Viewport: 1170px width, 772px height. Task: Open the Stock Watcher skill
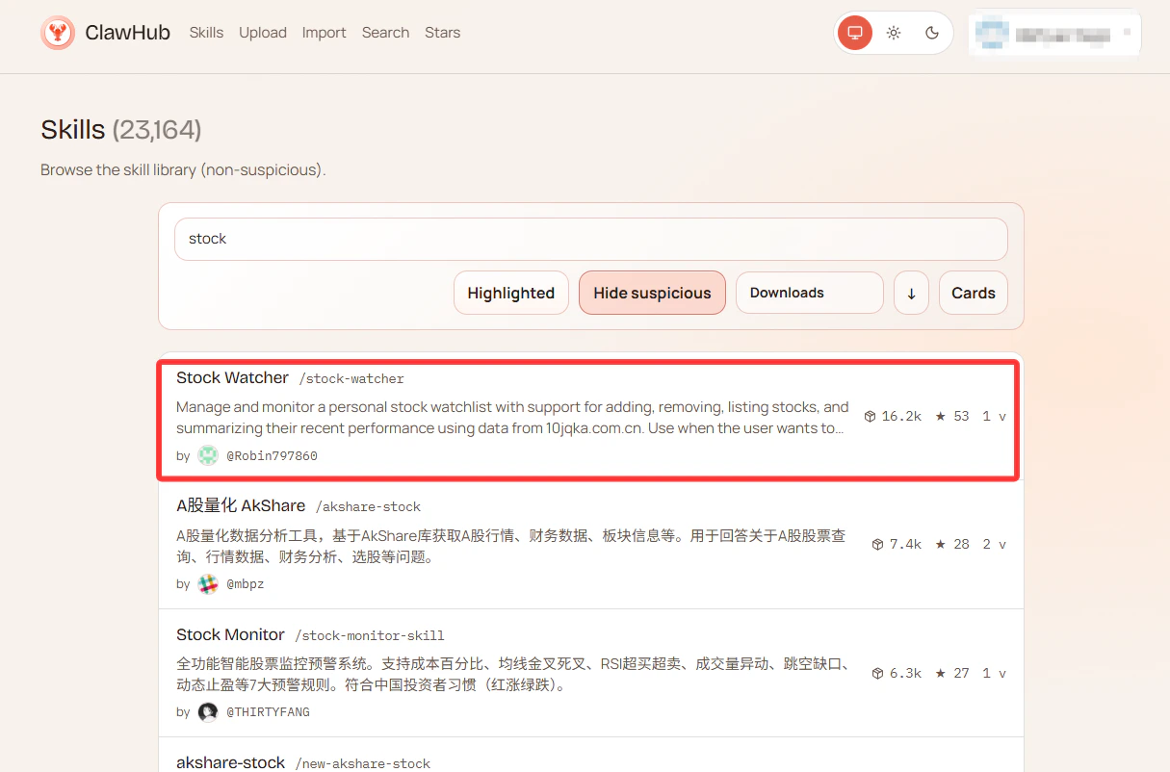pyautogui.click(x=232, y=377)
